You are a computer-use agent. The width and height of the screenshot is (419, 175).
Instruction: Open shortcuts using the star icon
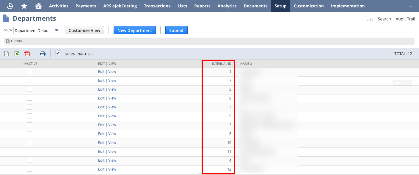click(24, 6)
